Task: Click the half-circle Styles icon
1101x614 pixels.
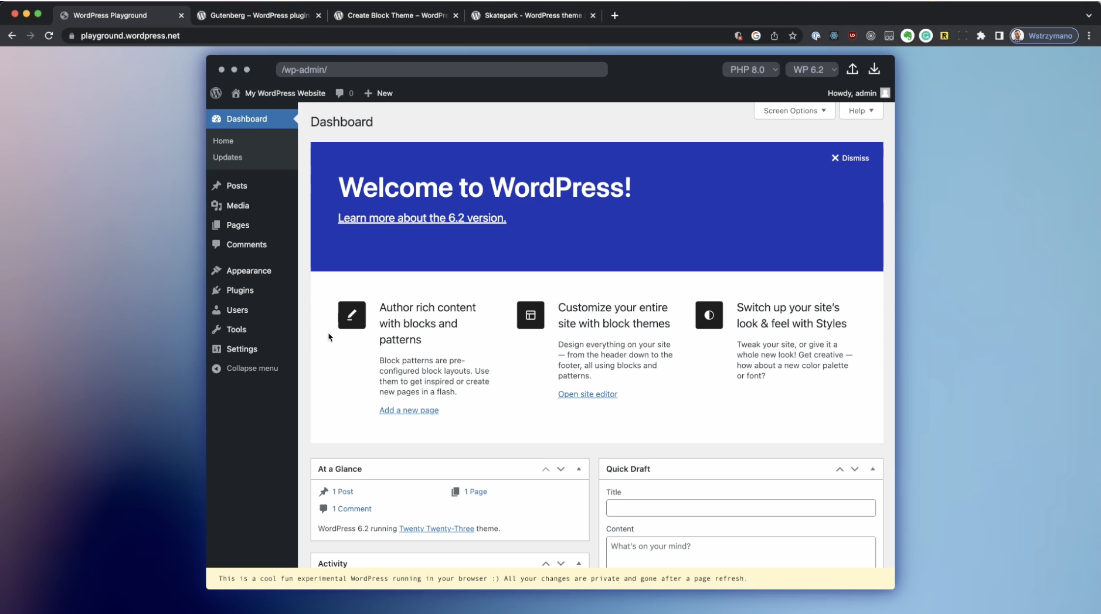Action: tap(709, 315)
